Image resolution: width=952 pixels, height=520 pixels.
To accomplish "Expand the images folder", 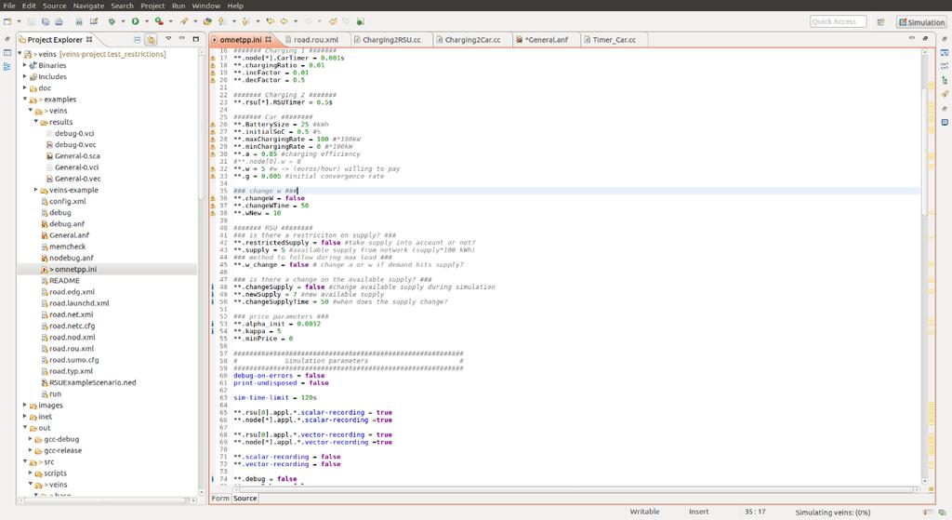I will tap(25, 406).
